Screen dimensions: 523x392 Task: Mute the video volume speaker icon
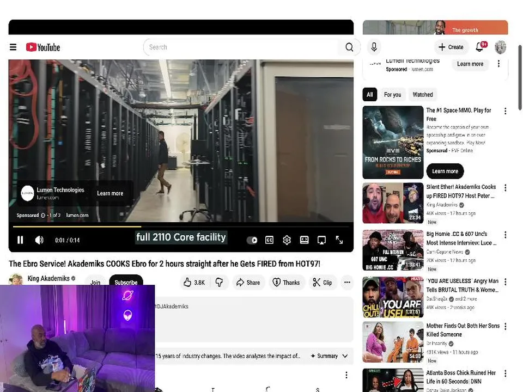[x=39, y=240]
